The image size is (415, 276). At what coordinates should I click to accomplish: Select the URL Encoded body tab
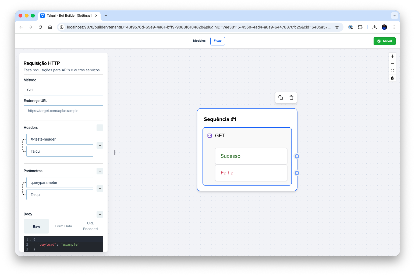(90, 226)
